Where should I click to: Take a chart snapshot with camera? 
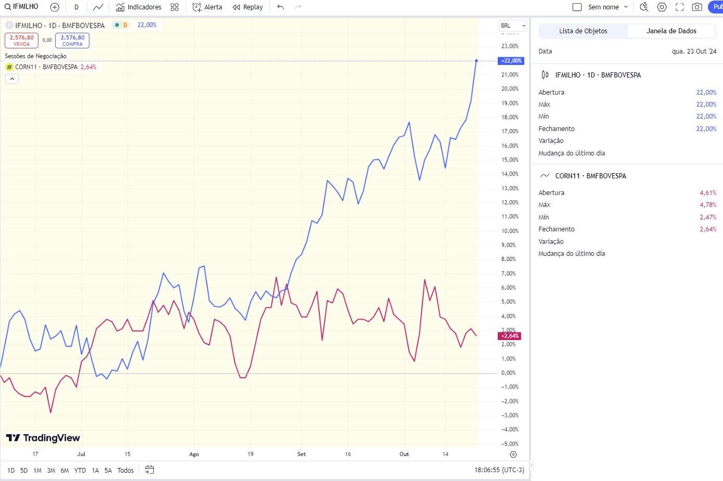[x=697, y=7]
